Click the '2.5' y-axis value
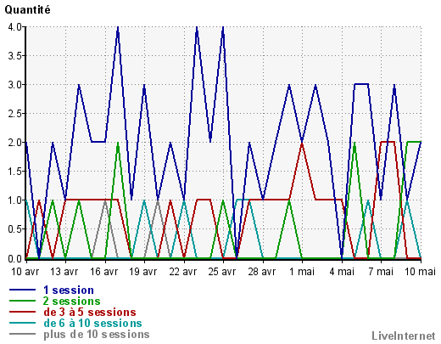Image resolution: width=441 pixels, height=344 pixels. (x=15, y=114)
